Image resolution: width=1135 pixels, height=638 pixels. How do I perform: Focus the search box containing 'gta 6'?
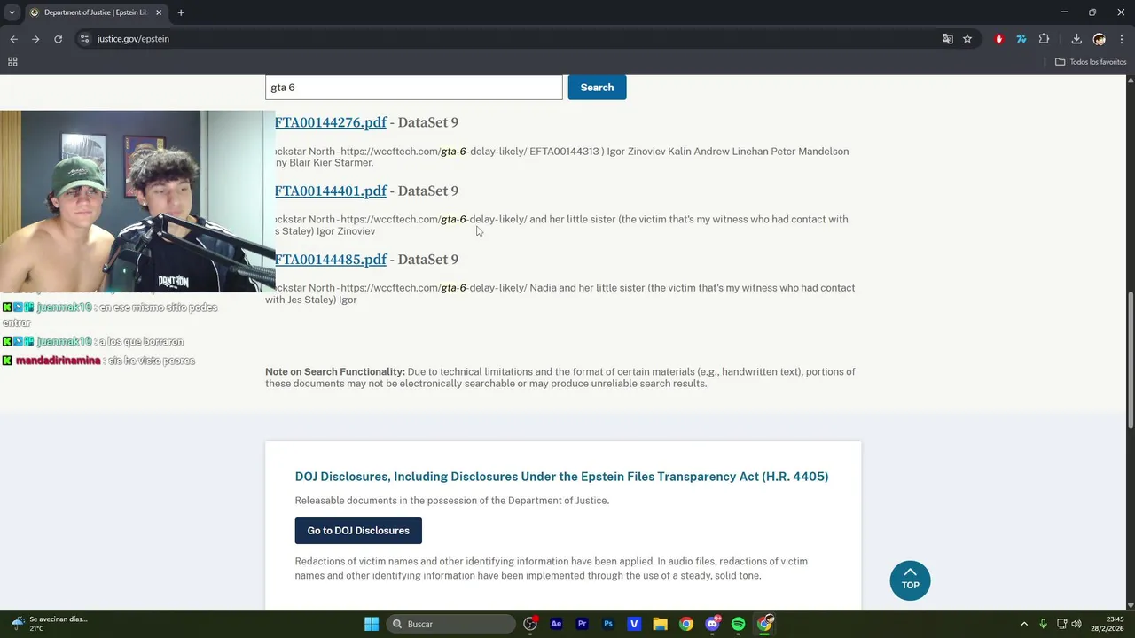(x=413, y=88)
